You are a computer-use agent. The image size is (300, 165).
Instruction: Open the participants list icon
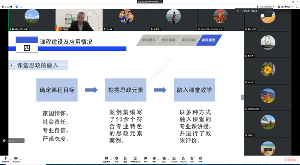point(135,159)
